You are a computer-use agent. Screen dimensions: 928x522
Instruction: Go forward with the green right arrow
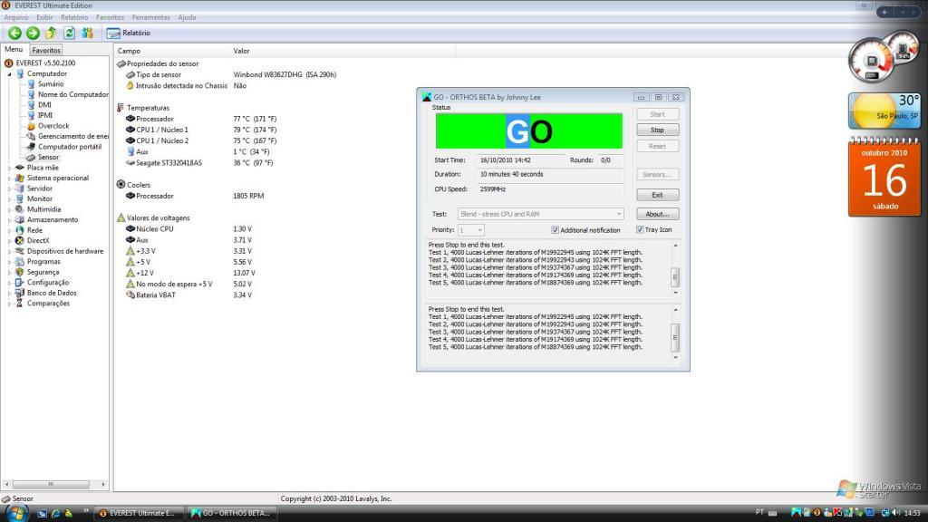[x=34, y=34]
